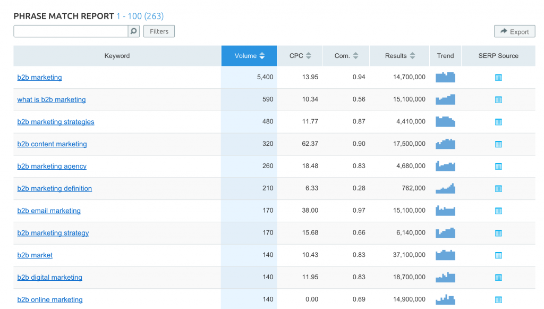Open the b2b marketing definition link
The image size is (544, 309).
[x=55, y=188]
